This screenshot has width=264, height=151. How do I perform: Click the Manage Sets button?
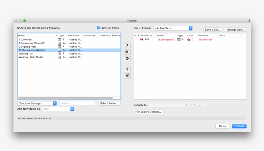236,30
